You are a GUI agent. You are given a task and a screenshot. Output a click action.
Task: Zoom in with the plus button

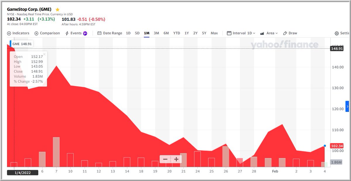coord(176,159)
